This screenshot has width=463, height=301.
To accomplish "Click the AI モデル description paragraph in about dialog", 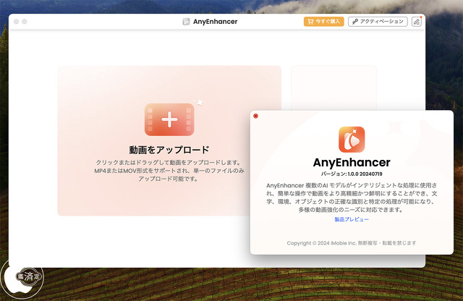I will (352, 198).
